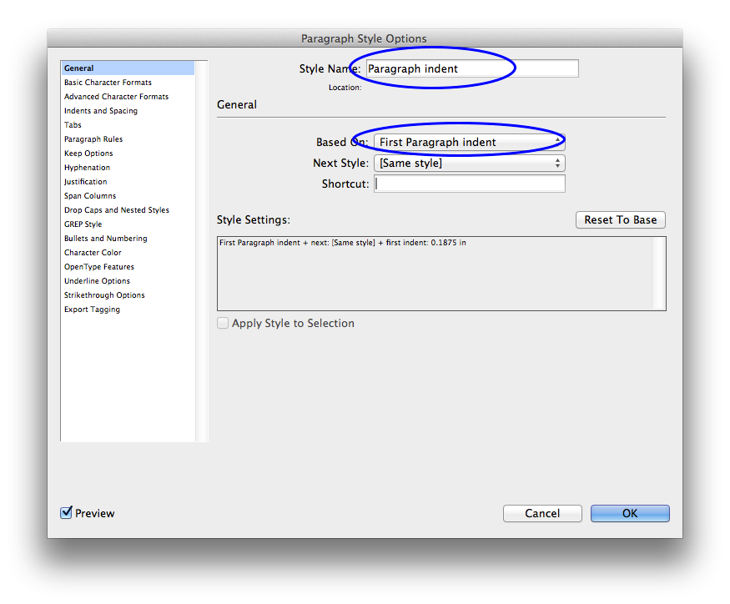Enable Apply Style to Selection checkbox
Image resolution: width=730 pixels, height=604 pixels.
point(223,323)
